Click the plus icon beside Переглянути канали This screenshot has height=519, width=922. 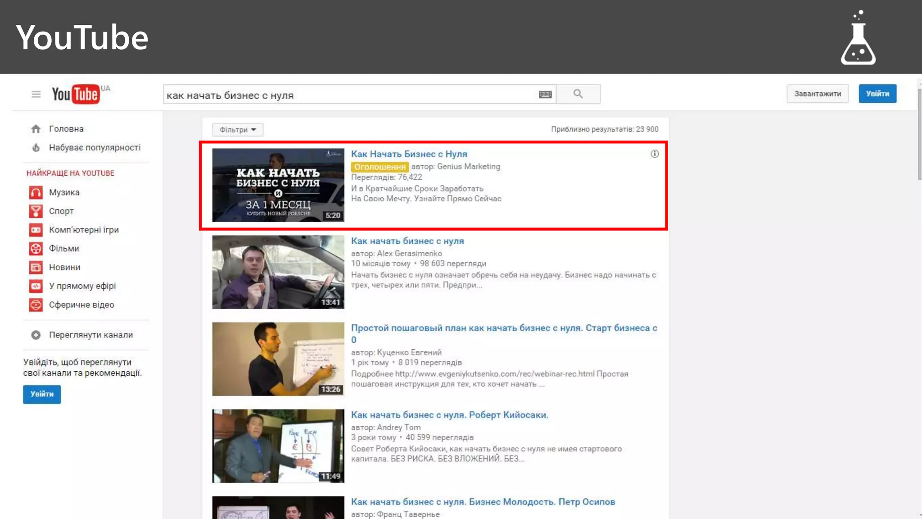pos(36,335)
